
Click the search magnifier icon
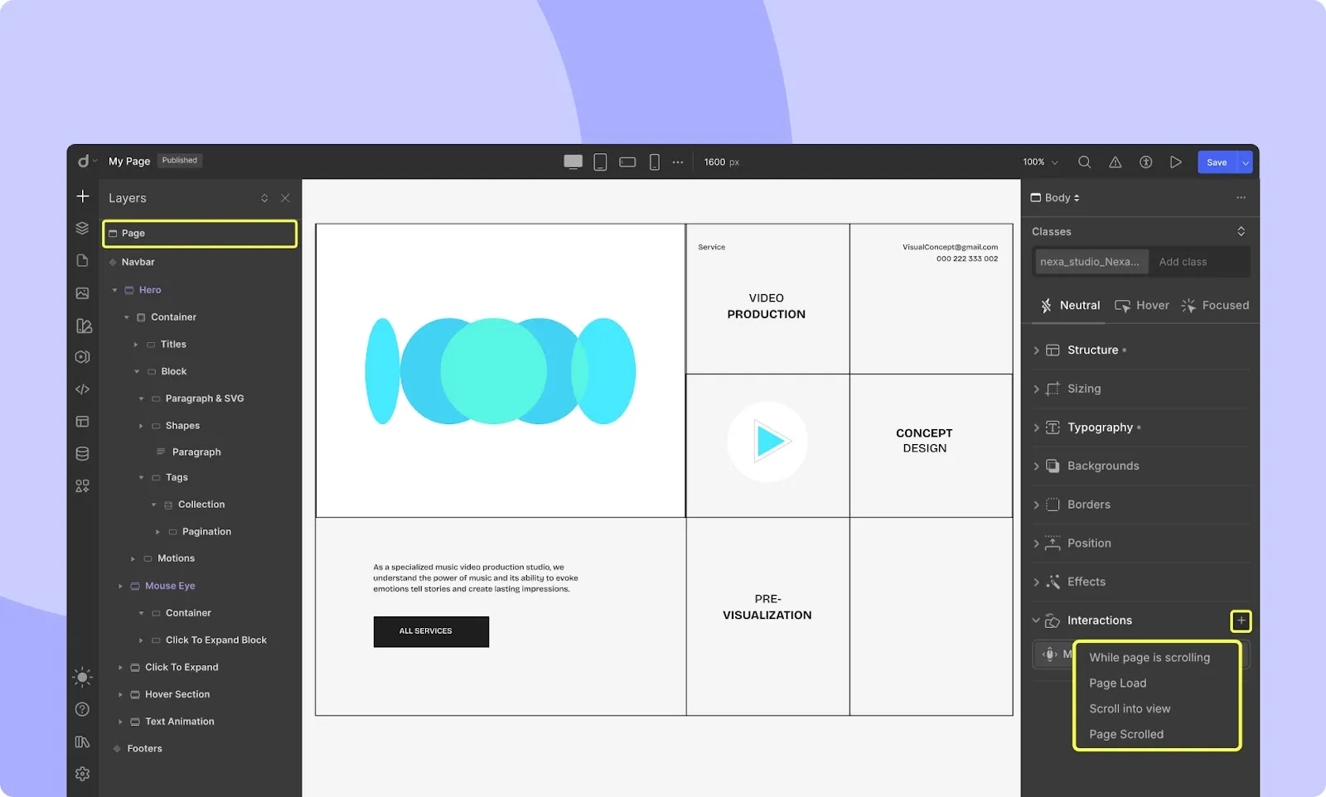pos(1084,162)
